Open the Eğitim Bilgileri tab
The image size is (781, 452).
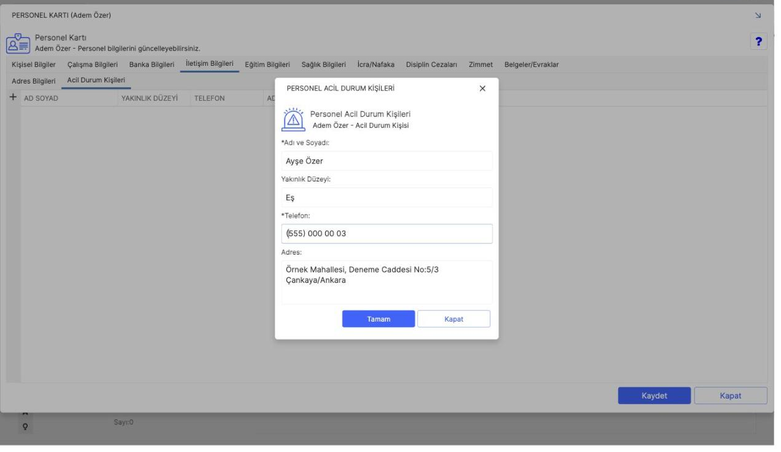pos(267,65)
